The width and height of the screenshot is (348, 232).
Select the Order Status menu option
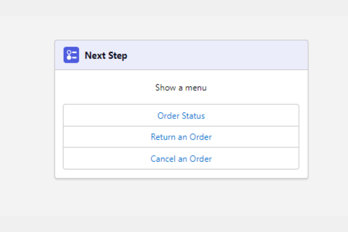click(181, 116)
